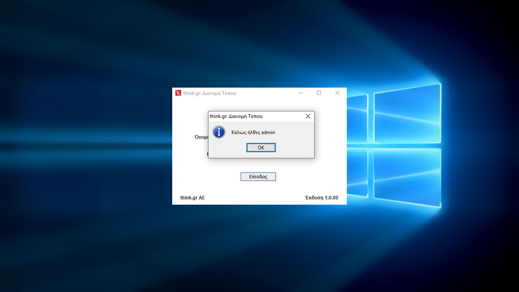This screenshot has height=292, width=519.
Task: Click the upper-left pane of the Windows wallpaper logo
Action: coord(357,119)
